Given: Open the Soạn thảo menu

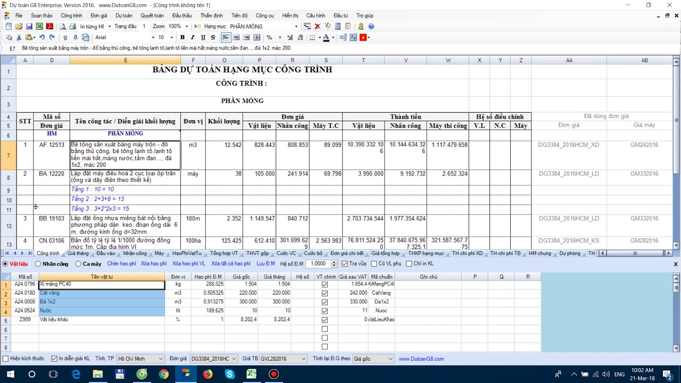Looking at the screenshot, I should [41, 15].
